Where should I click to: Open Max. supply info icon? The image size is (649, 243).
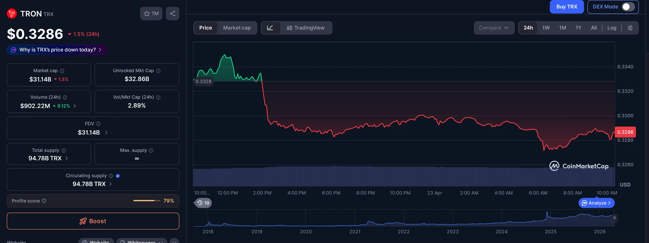(151, 150)
